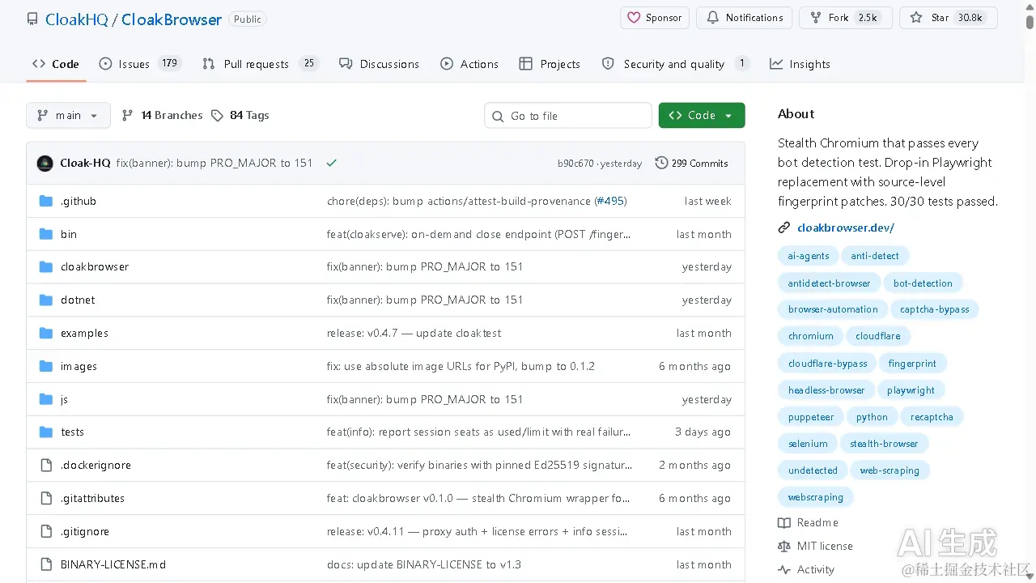Open the CloakHQ owner link

click(77, 19)
